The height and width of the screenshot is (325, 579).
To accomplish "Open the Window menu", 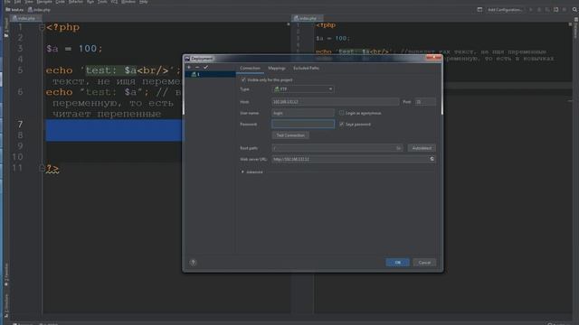I will click(x=128, y=2).
